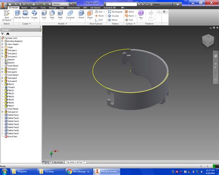219x175 pixels.
Task: Click the browser filter funnel icon
Action: click(x=2, y=34)
